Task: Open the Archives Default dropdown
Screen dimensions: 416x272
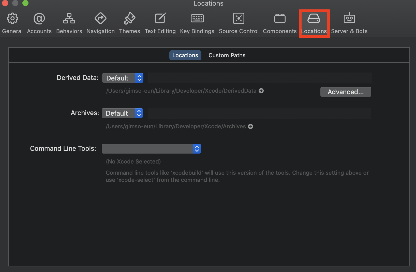Action: tap(122, 113)
